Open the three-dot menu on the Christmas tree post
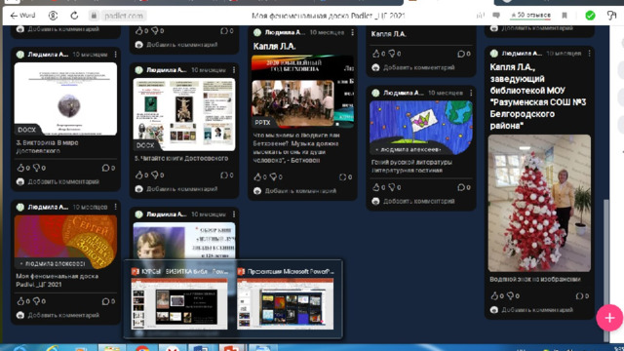 [x=589, y=53]
